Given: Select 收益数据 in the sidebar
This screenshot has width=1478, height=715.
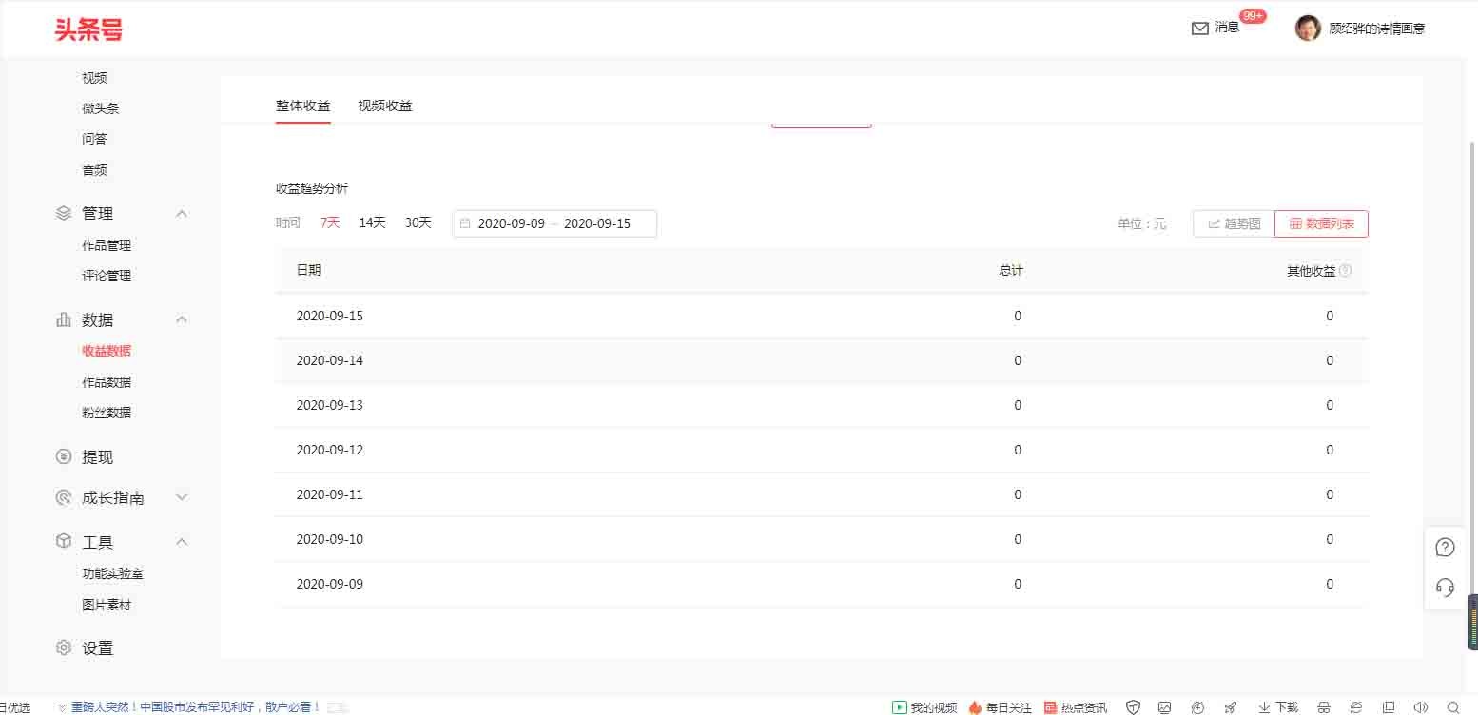Looking at the screenshot, I should coord(107,351).
